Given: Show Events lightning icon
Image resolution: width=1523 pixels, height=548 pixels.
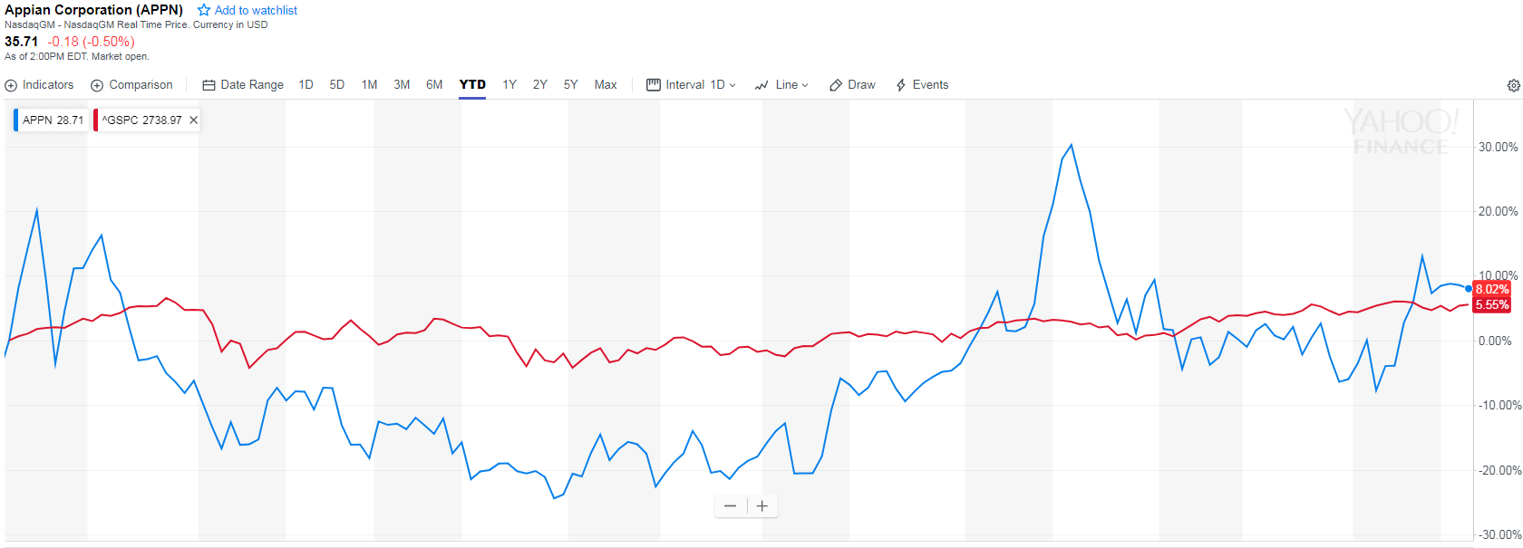Looking at the screenshot, I should coord(921,85).
